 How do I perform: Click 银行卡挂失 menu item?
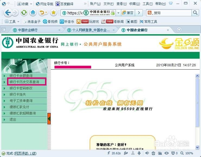click(24, 95)
